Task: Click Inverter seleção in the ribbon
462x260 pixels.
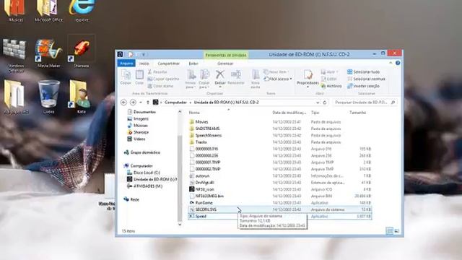Action: [x=363, y=86]
